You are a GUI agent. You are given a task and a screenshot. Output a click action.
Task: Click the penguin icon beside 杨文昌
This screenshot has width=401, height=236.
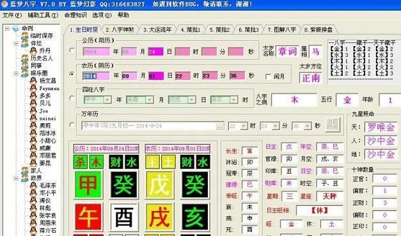(33, 81)
